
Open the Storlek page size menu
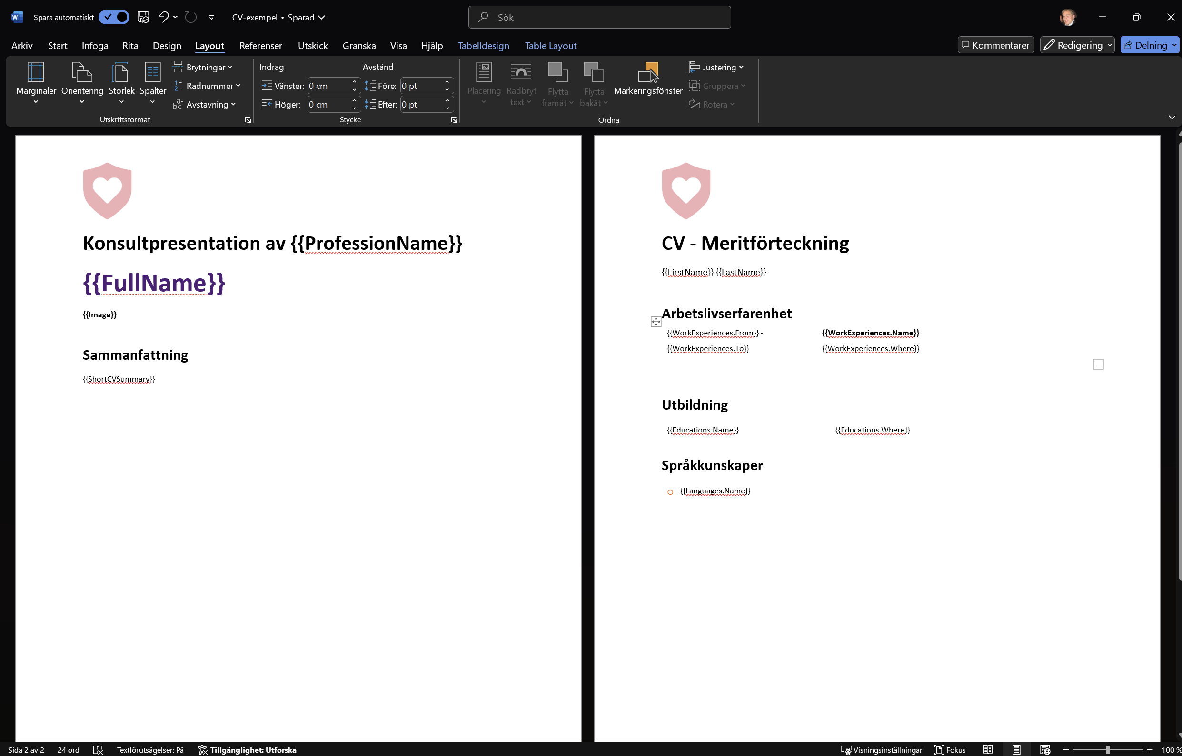121,82
